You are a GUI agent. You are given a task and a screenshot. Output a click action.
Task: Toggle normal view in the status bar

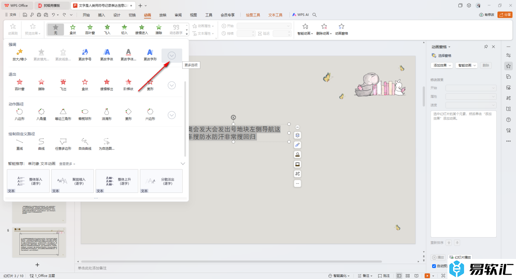pos(399,276)
